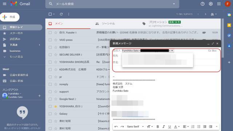The image size is (233, 131).
Task: Check the Galaxy email checkbox
Action: 50,114
